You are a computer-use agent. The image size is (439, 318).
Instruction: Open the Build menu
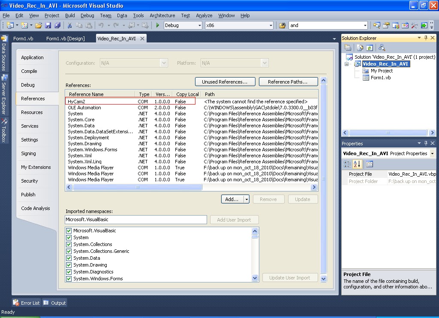point(70,16)
